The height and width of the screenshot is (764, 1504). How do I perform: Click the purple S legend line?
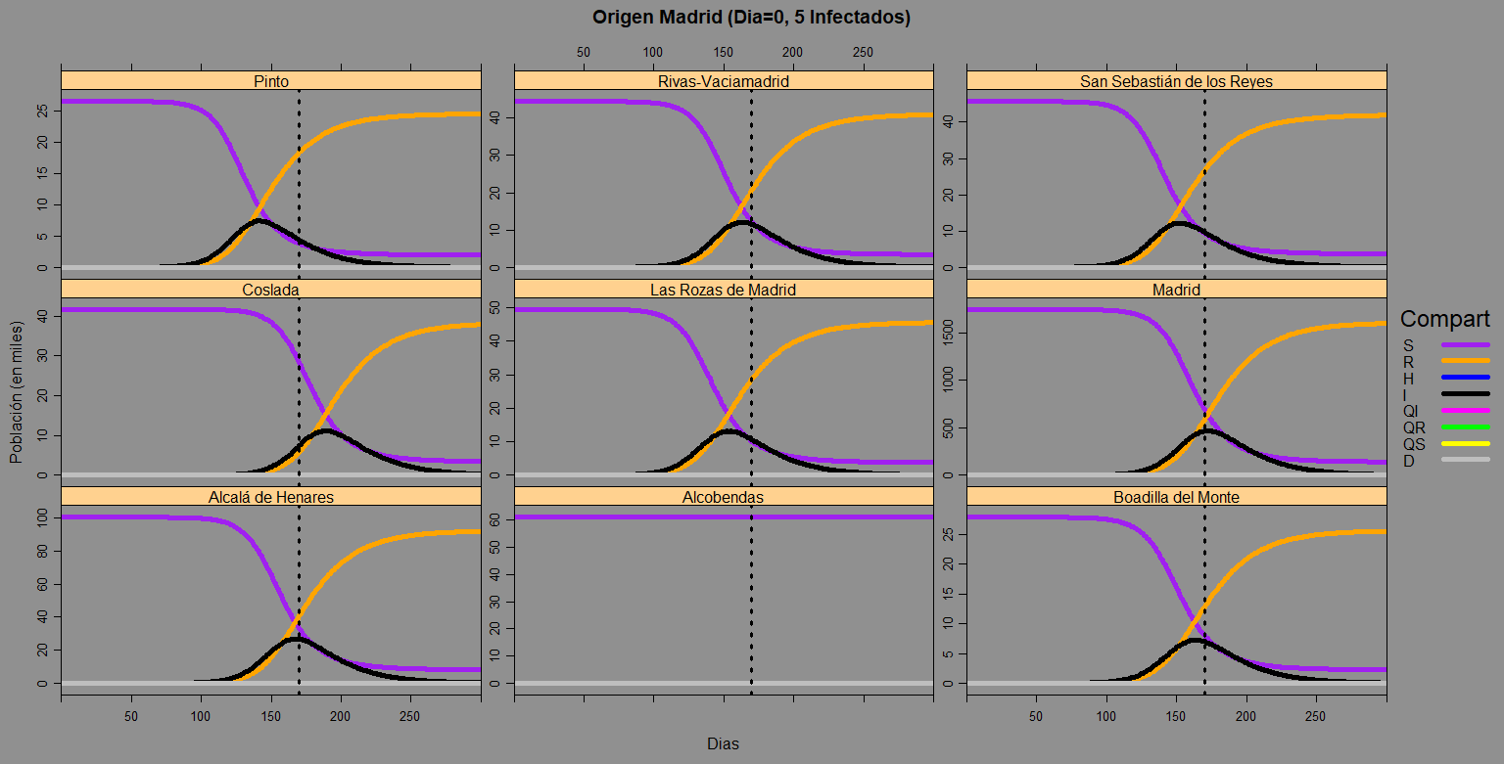[x=1465, y=344]
